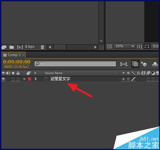Click the fx Effect column header icon
160x150 pixels.
pyautogui.click(x=138, y=73)
